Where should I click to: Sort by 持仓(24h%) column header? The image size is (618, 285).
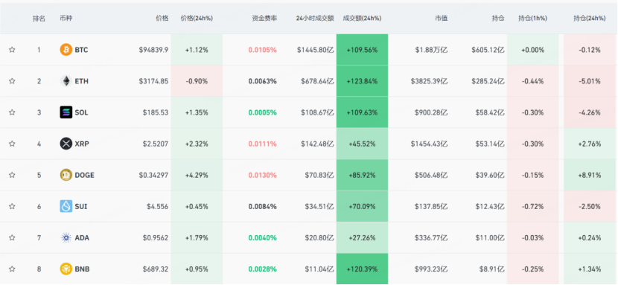click(x=589, y=19)
